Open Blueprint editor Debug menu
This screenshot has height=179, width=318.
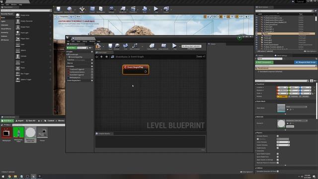coord(84,41)
